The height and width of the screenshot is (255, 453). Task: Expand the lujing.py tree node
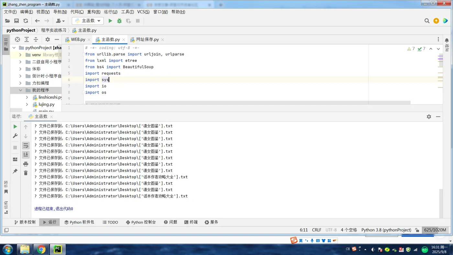pos(27,105)
